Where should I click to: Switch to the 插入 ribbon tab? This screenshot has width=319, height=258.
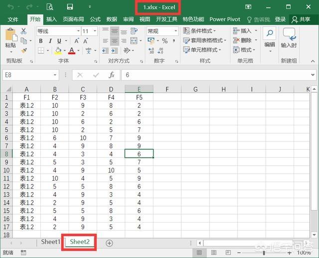click(51, 19)
